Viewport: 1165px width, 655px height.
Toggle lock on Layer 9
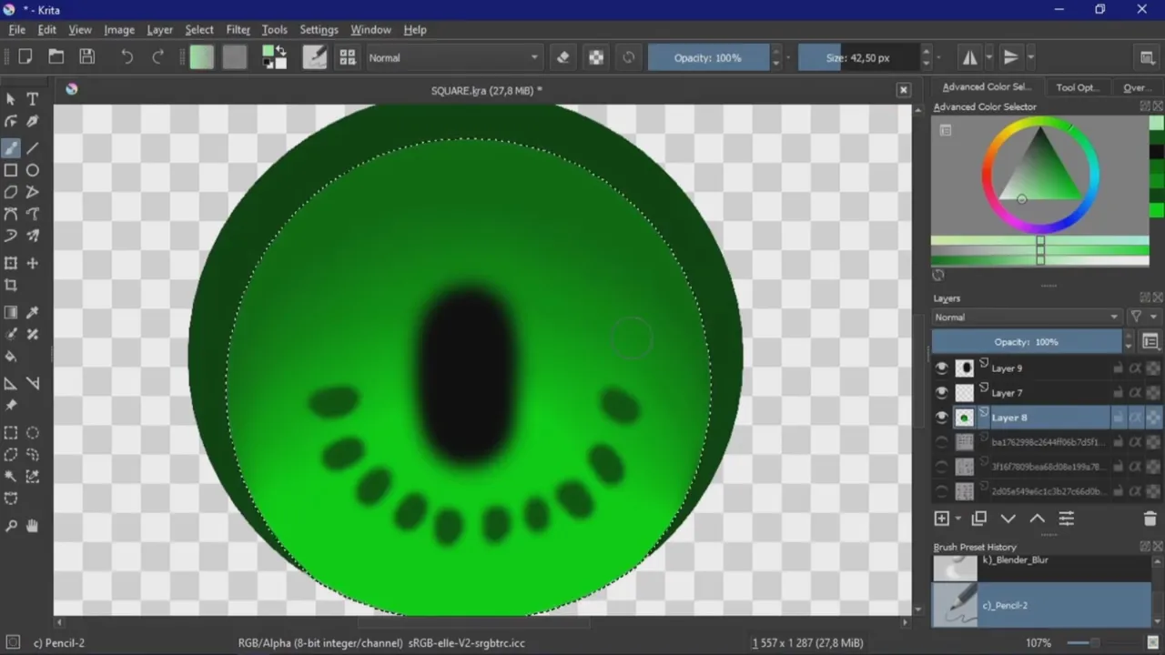point(1118,368)
